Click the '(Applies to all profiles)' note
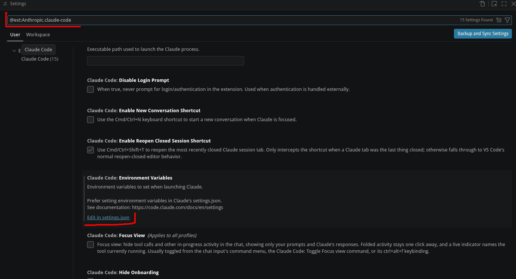516x279 pixels. tap(172, 236)
